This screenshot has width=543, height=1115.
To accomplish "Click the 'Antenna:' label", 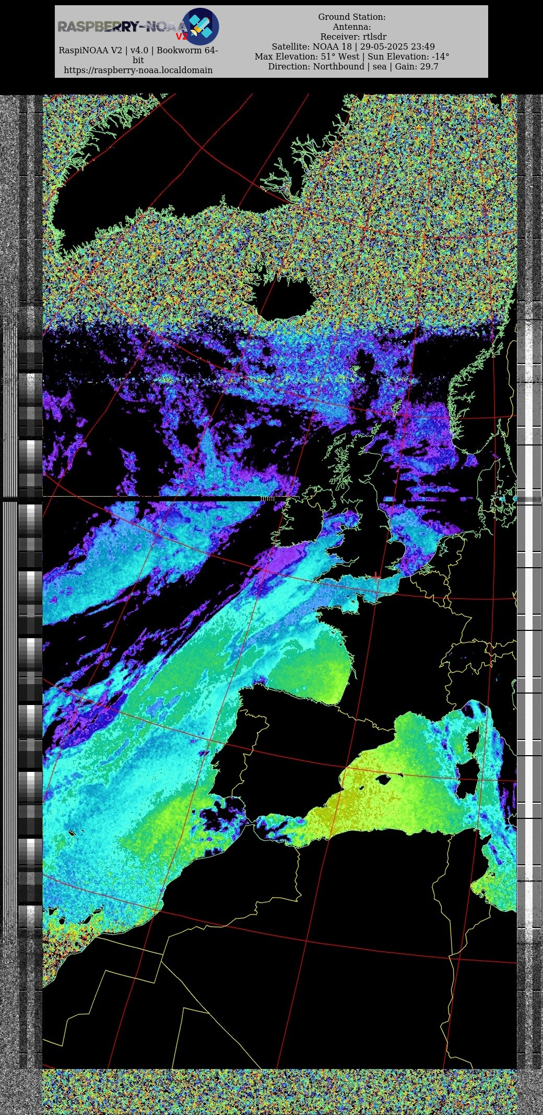I will coord(352,27).
